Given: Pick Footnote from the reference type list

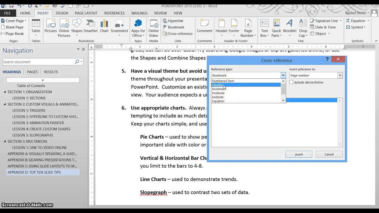Looking at the screenshot, I should 246,93.
